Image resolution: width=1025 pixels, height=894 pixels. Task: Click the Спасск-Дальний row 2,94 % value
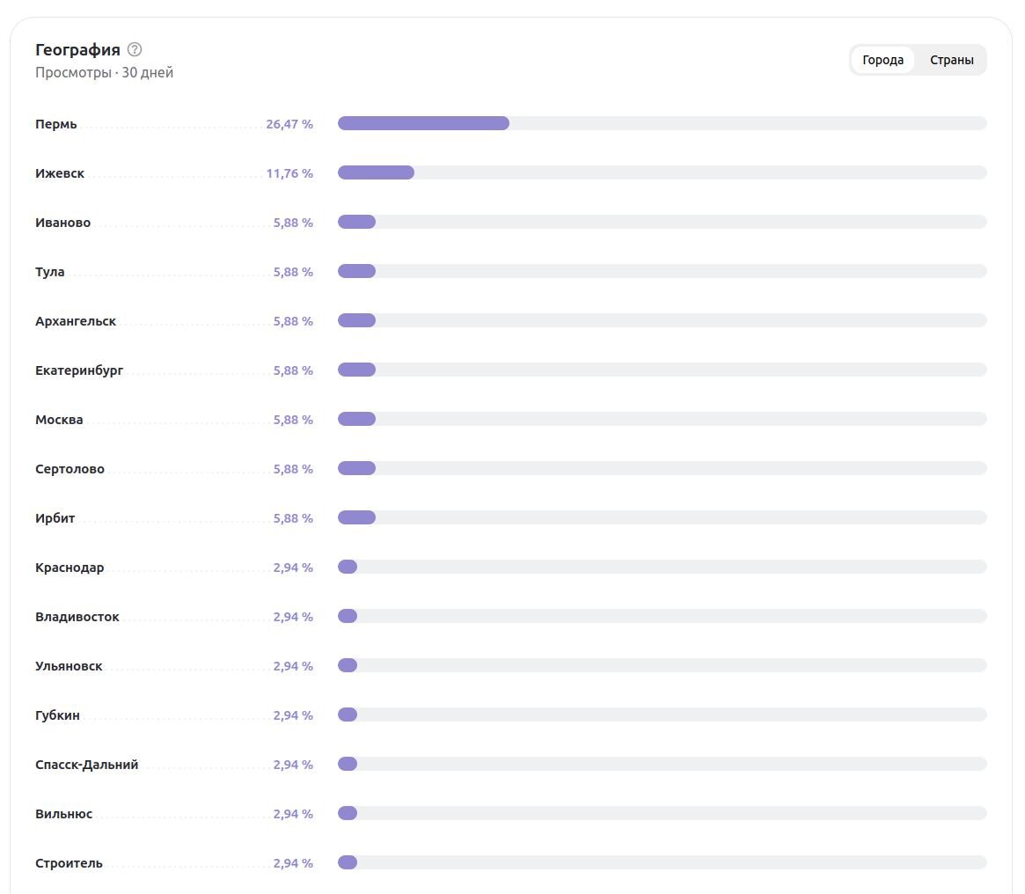[x=293, y=765]
